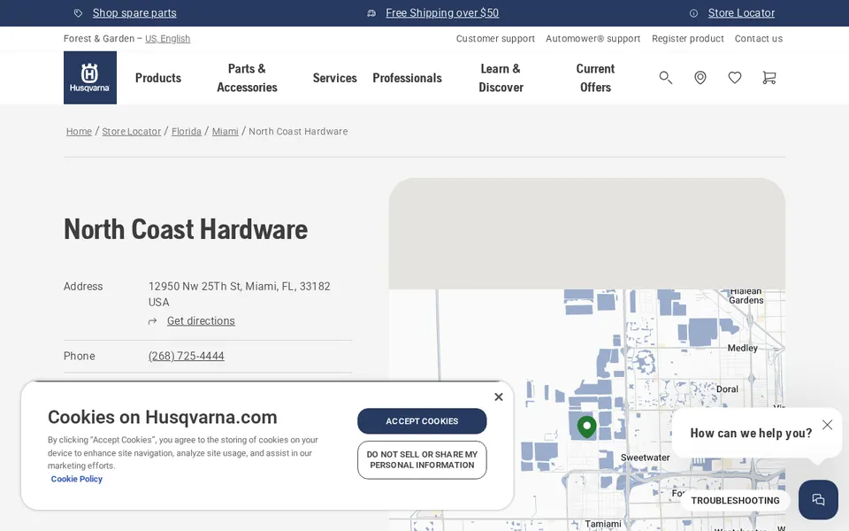Open the search magnifier icon
This screenshot has width=849, height=531.
[665, 78]
